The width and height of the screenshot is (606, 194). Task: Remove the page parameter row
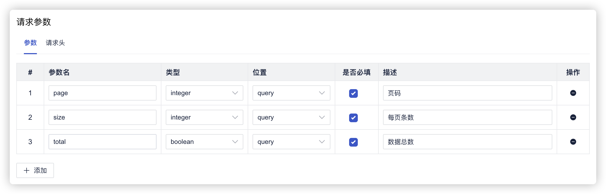(x=573, y=93)
